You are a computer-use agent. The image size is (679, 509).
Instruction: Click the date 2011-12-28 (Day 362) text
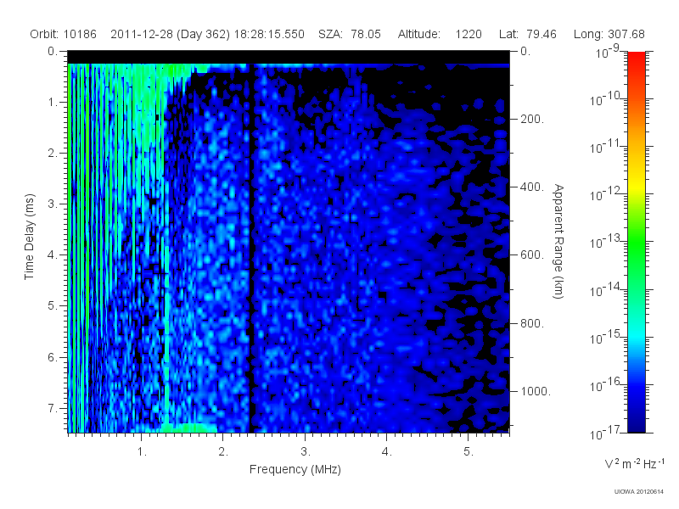coord(171,34)
